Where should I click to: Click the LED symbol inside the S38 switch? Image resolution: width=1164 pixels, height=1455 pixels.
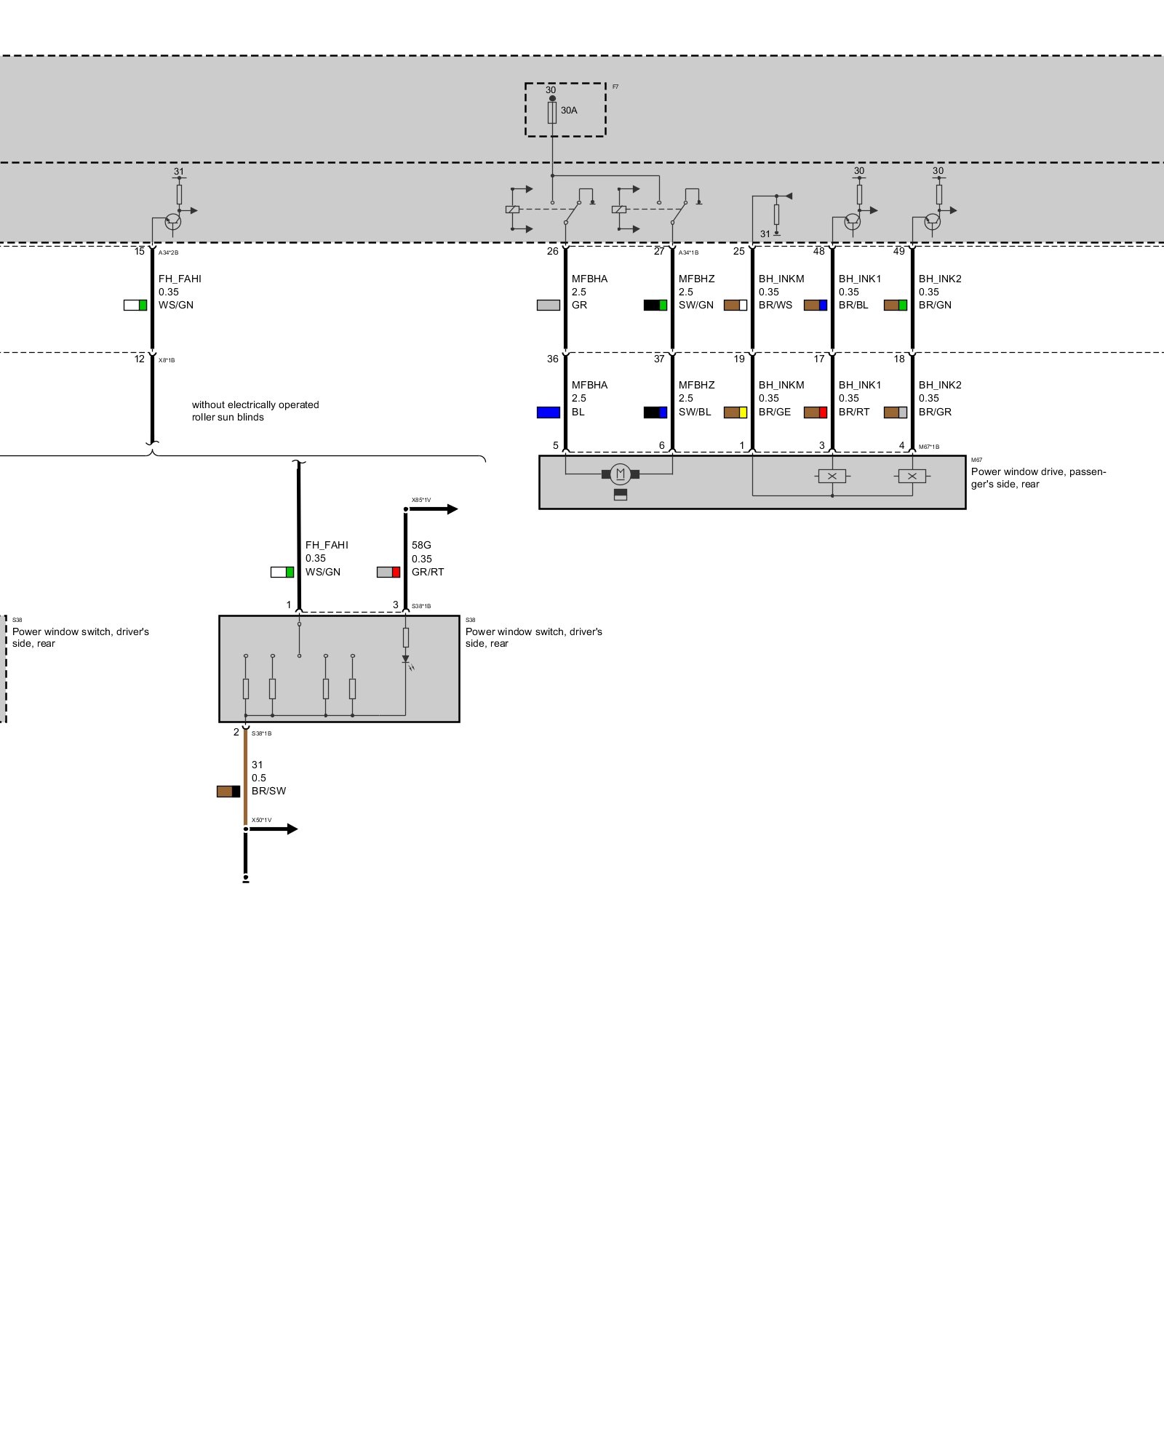point(406,659)
